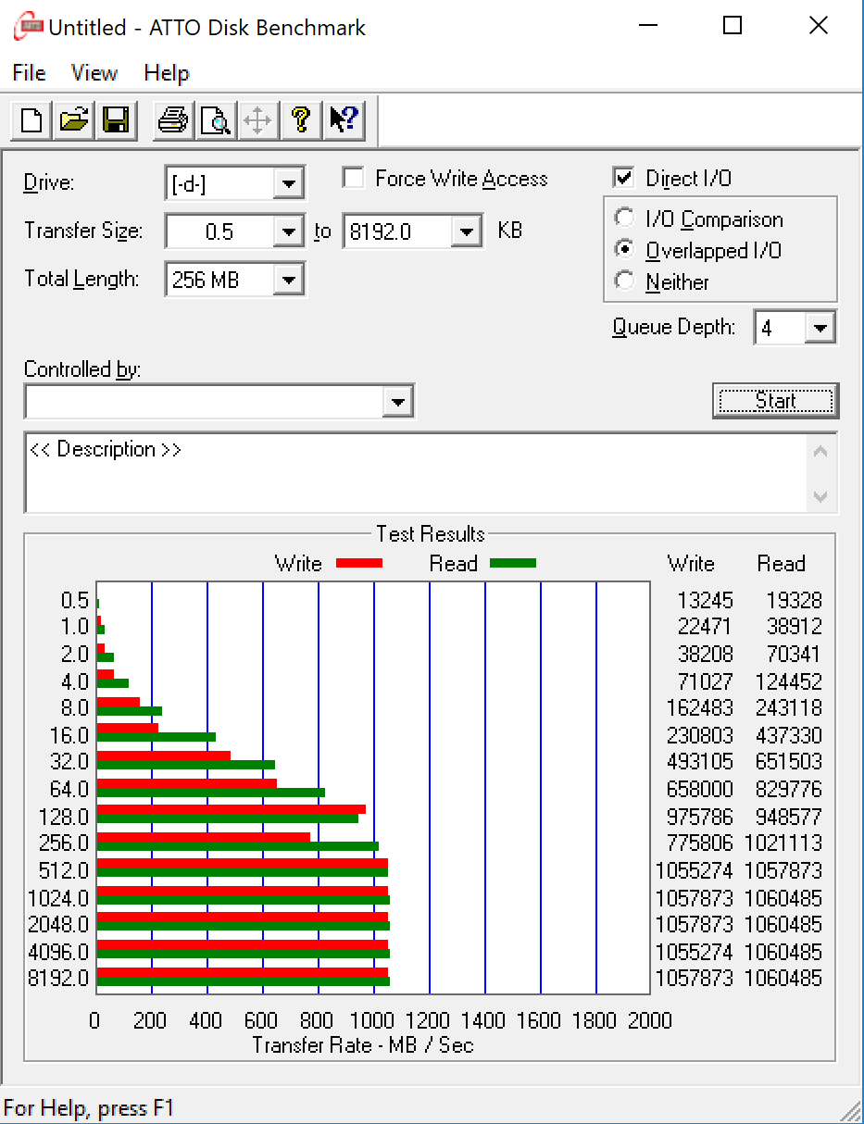Expand the Queue Depth dropdown
This screenshot has width=864, height=1124.
pyautogui.click(x=820, y=328)
